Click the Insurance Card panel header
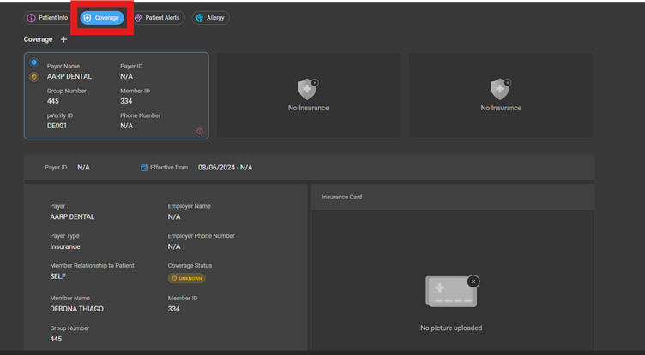Image resolution: width=645 pixels, height=355 pixels. (x=342, y=197)
